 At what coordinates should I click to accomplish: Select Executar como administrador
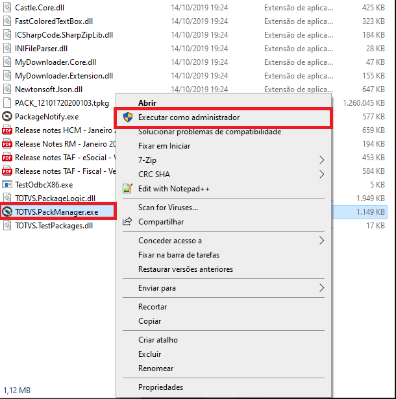pyautogui.click(x=189, y=117)
